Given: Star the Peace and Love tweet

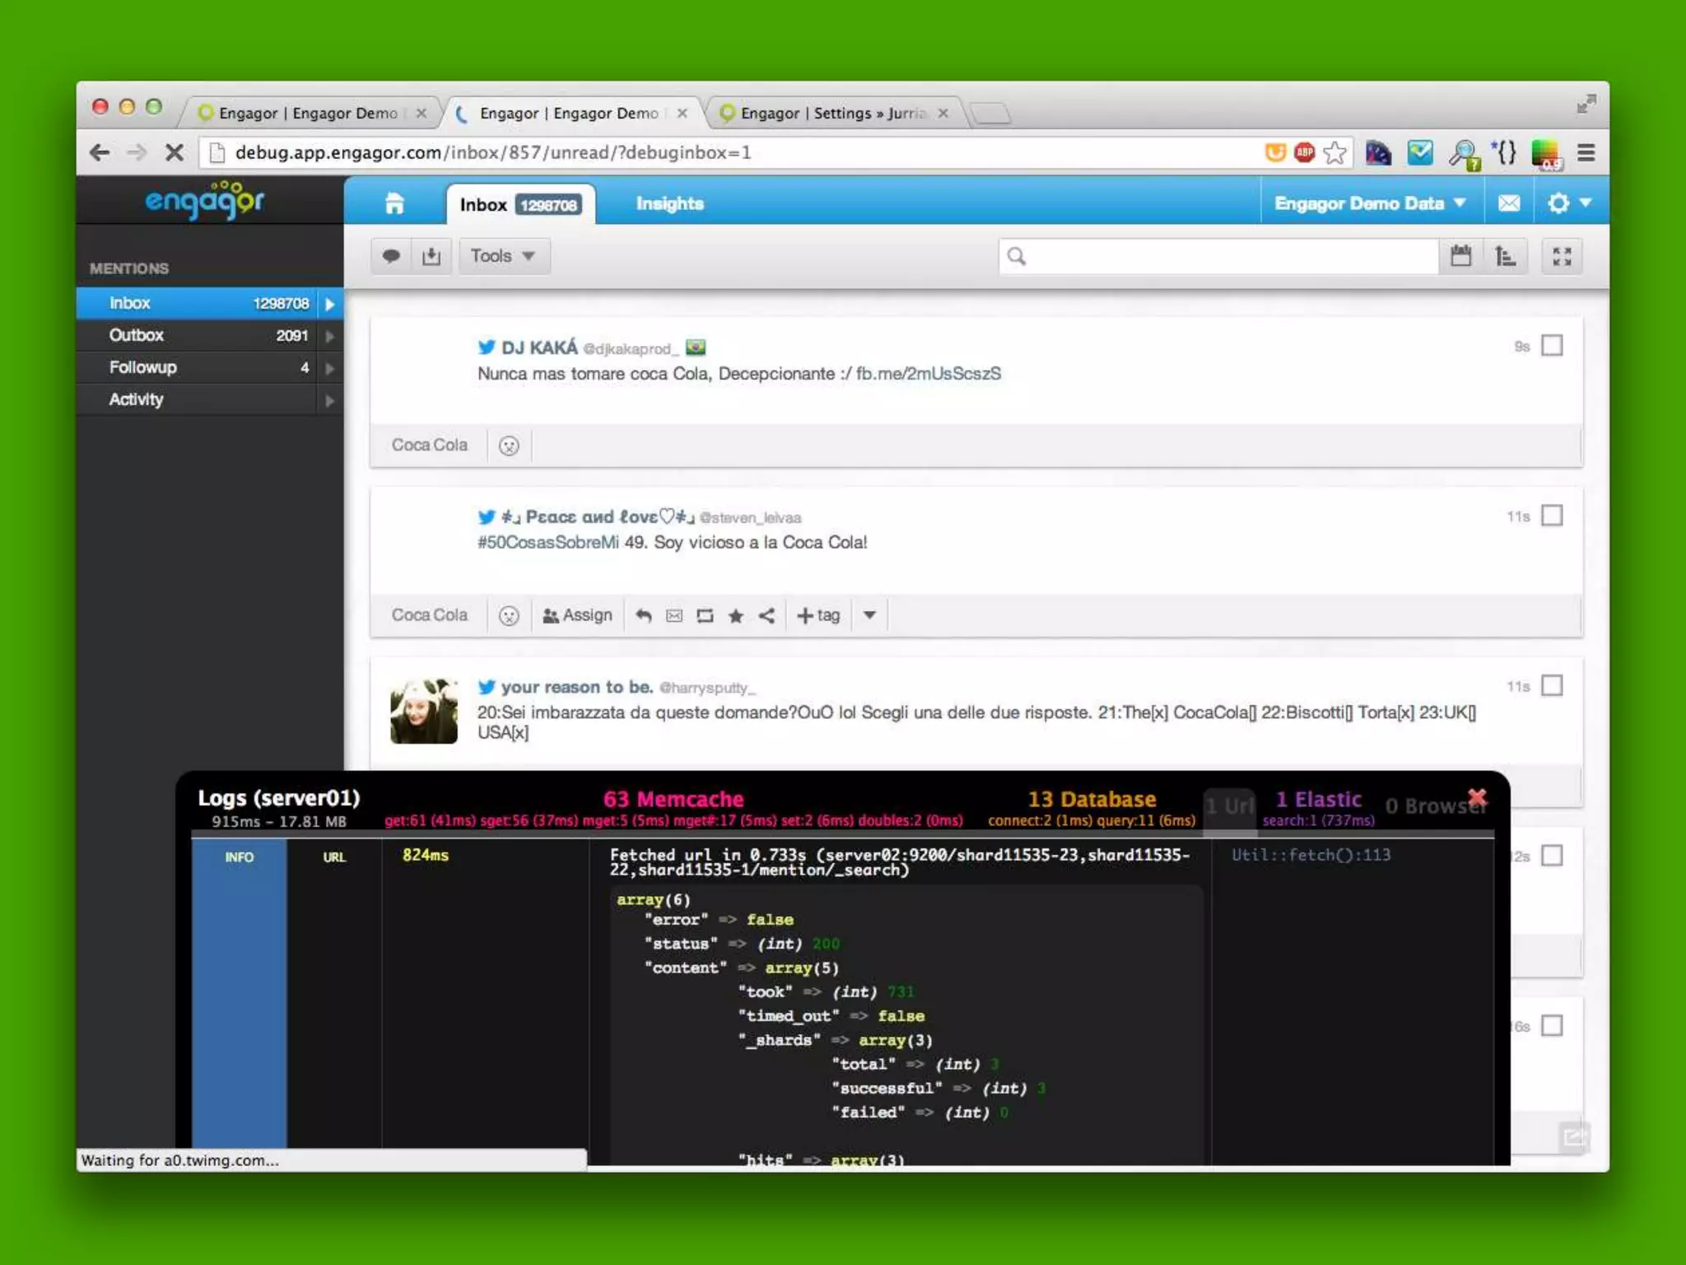Looking at the screenshot, I should pyautogui.click(x=736, y=616).
